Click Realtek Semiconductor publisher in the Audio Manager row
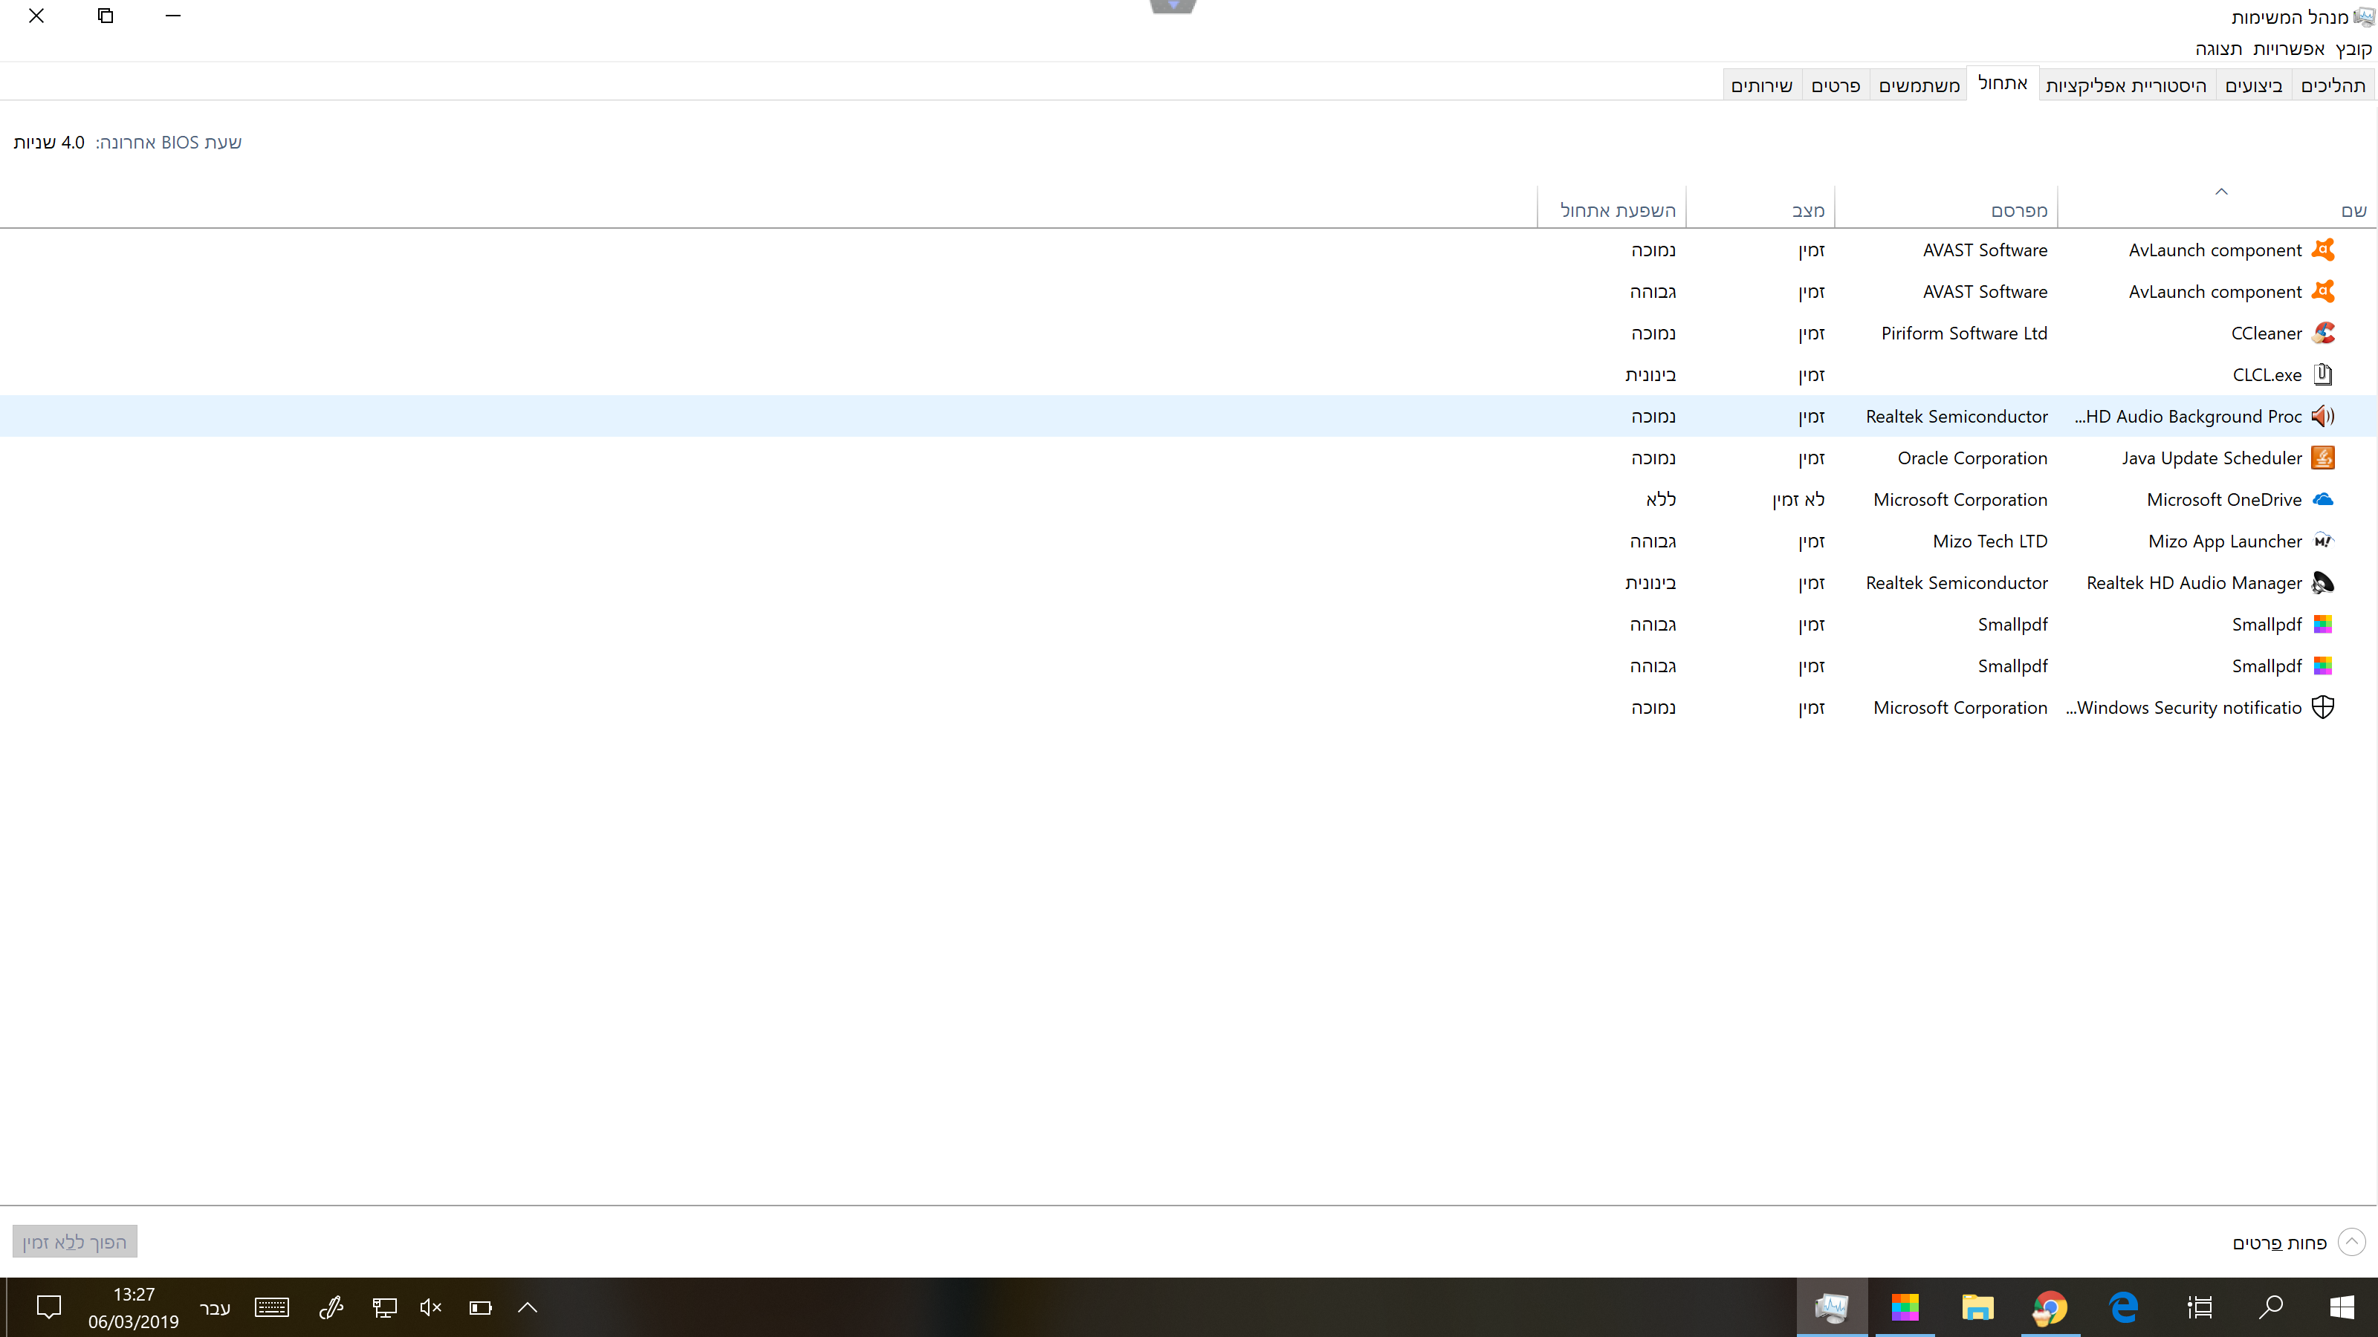This screenshot has width=2378, height=1337. click(x=1957, y=583)
